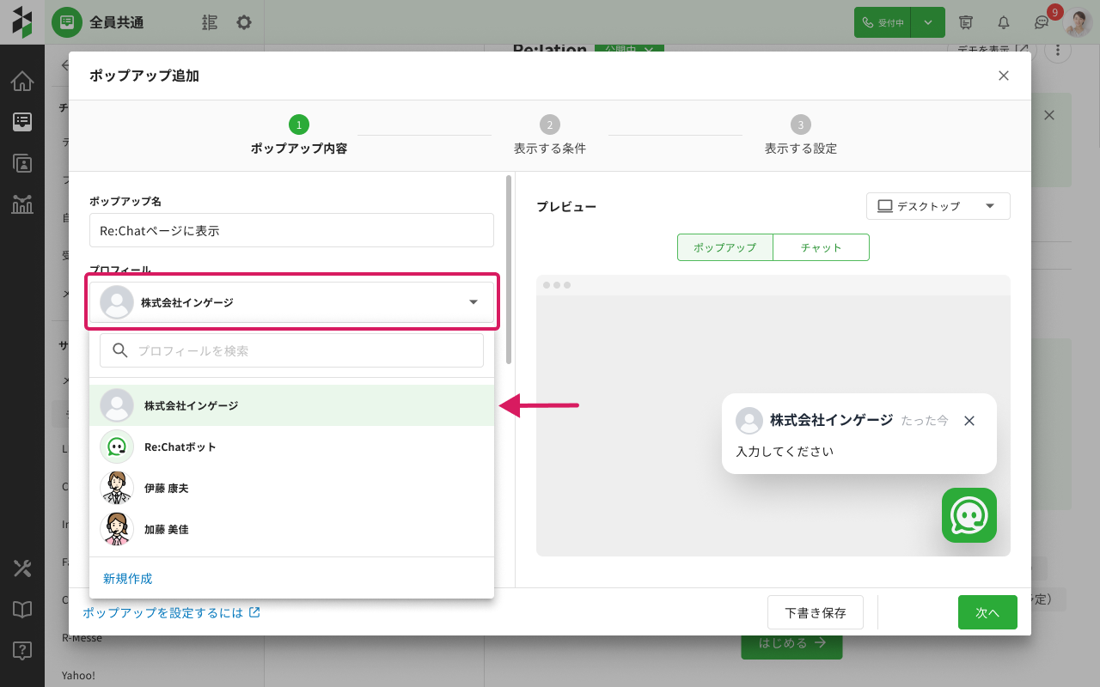Click the 次へ button
1100x687 pixels.
click(x=987, y=612)
